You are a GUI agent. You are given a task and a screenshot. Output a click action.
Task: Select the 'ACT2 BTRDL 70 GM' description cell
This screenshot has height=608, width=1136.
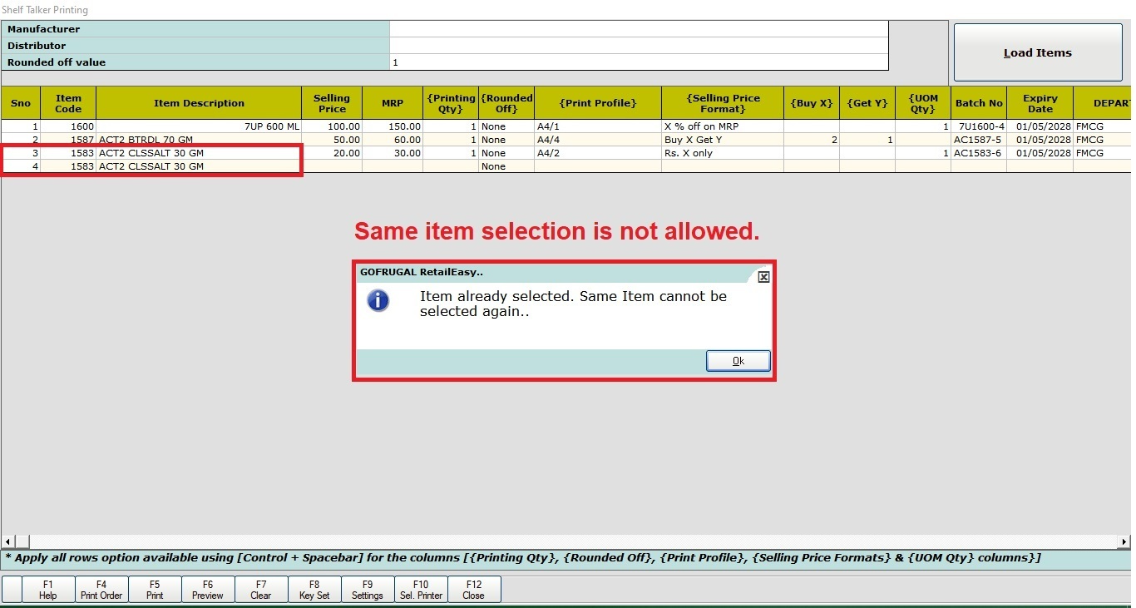[199, 140]
